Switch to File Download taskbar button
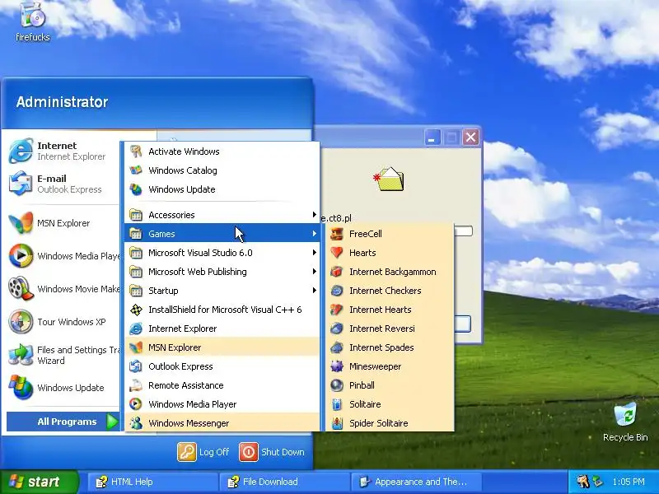The height and width of the screenshot is (494, 659). pyautogui.click(x=284, y=482)
